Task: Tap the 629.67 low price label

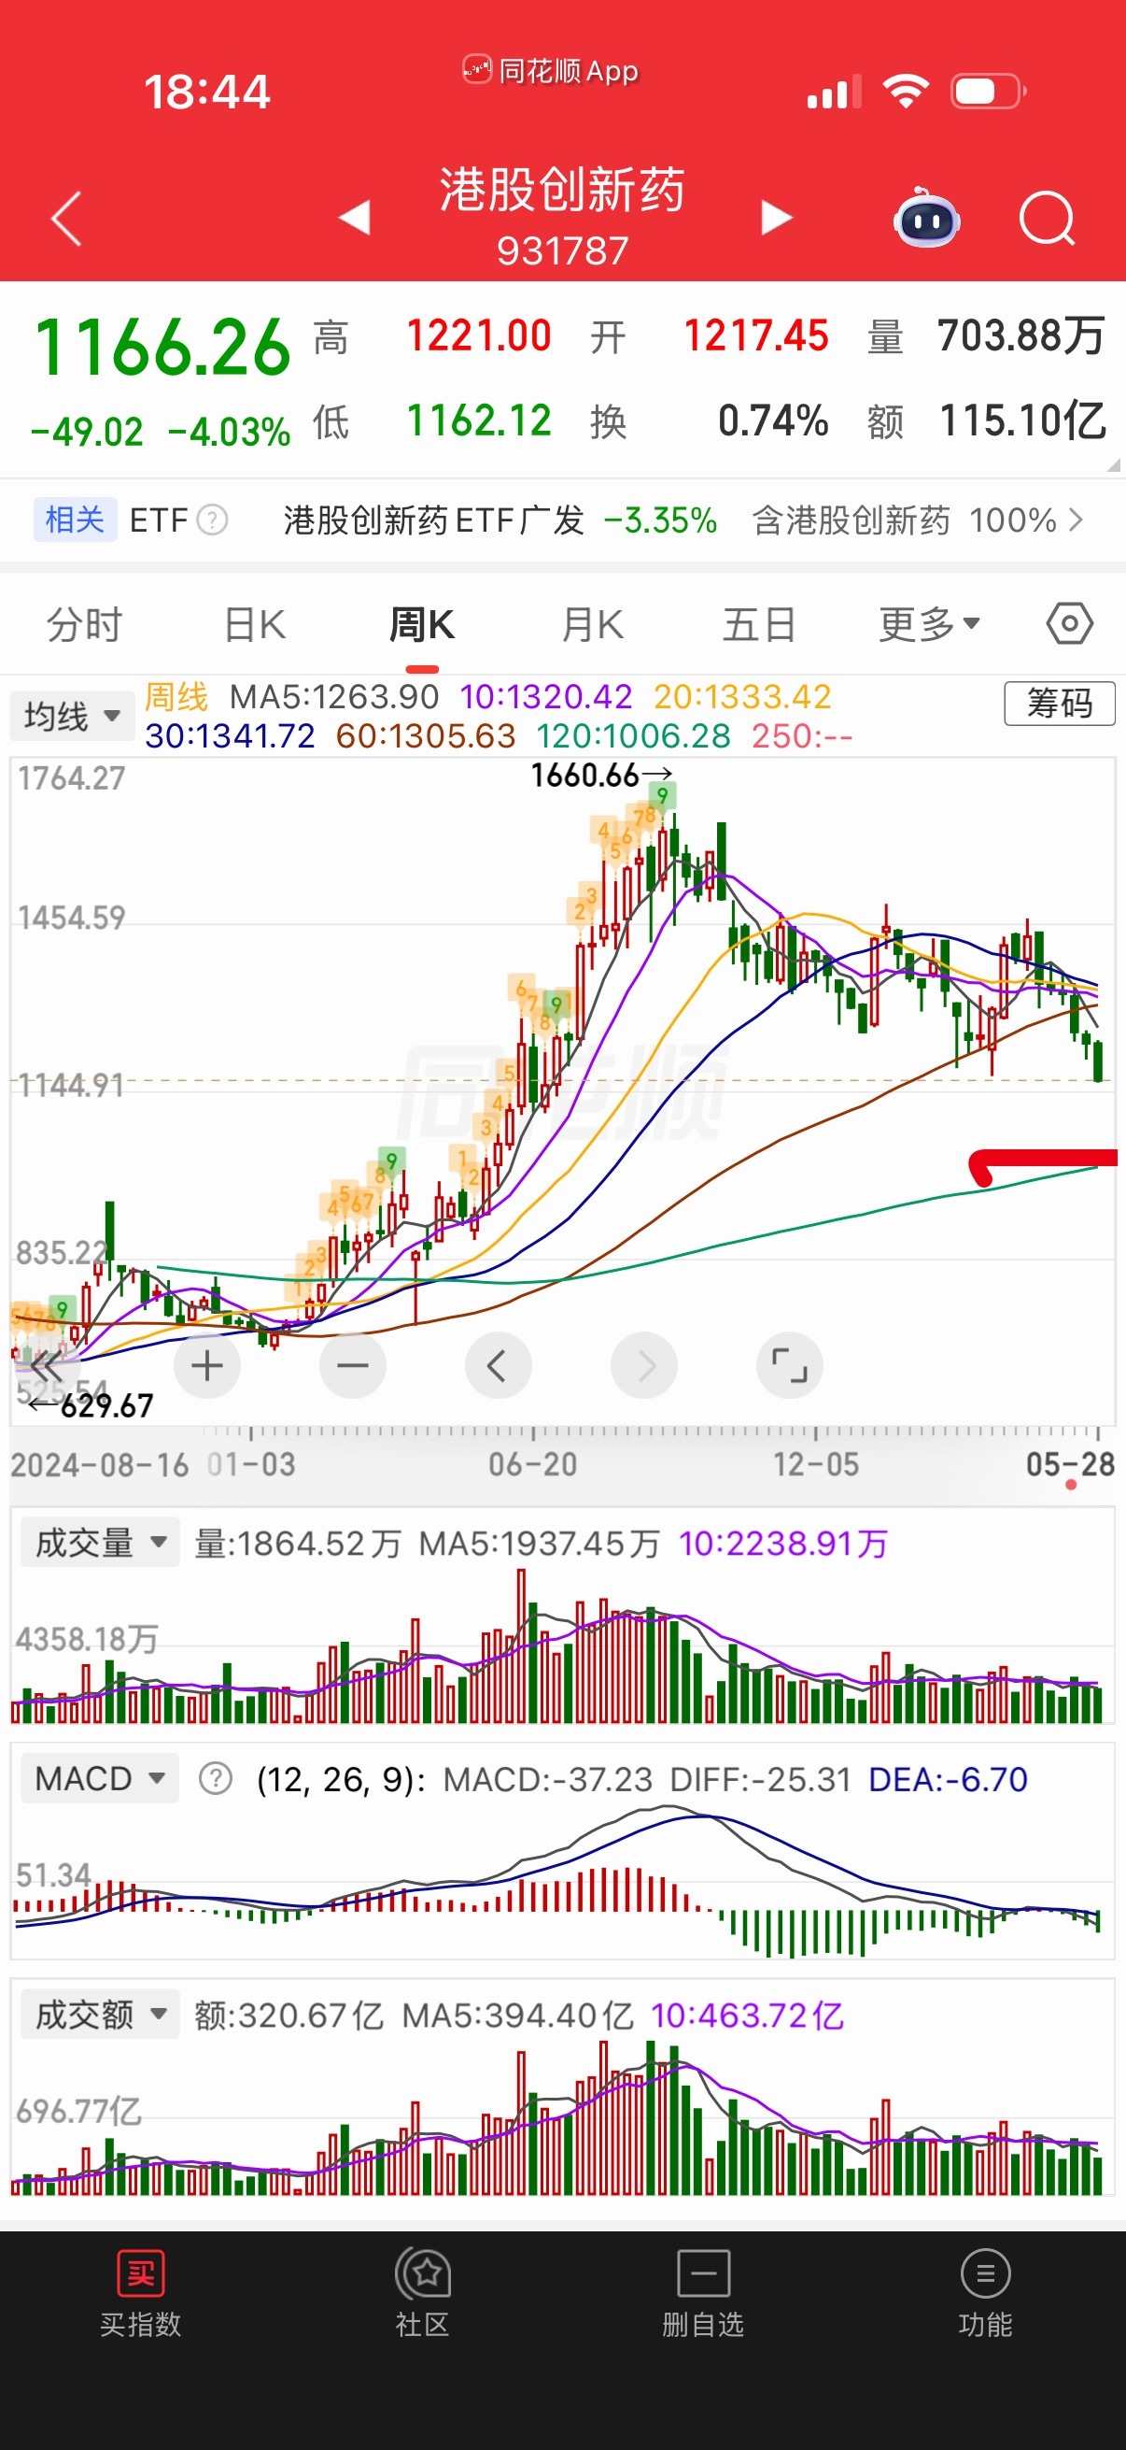Action: 91,1405
